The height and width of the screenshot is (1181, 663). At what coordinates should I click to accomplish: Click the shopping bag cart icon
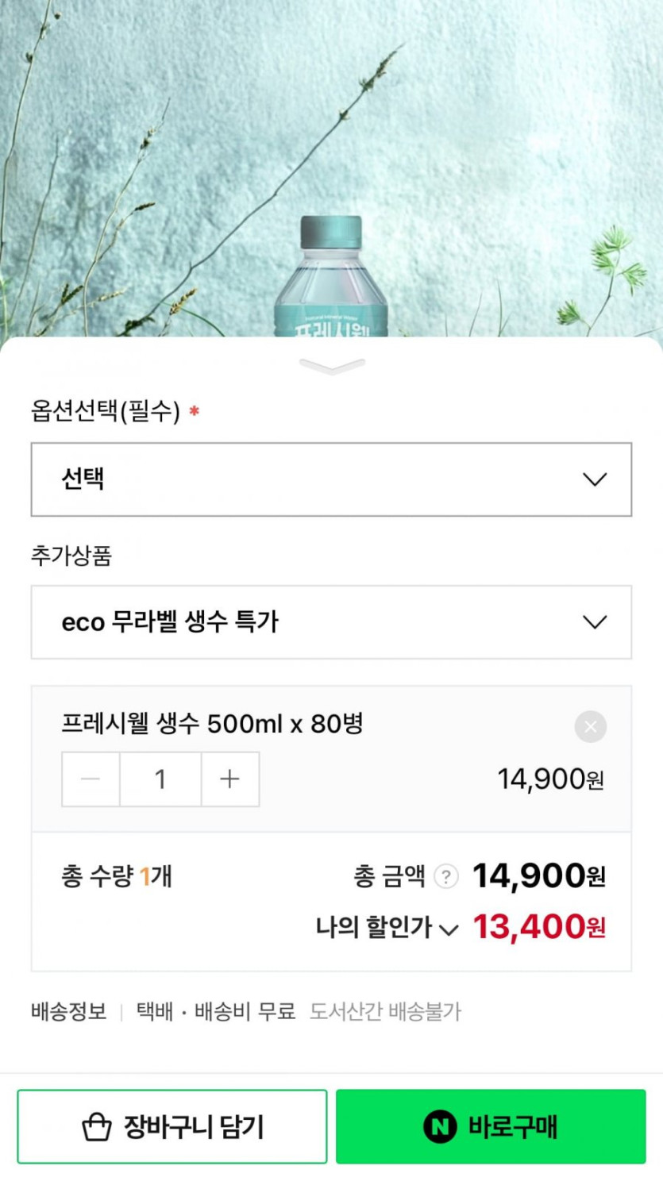click(x=97, y=1127)
